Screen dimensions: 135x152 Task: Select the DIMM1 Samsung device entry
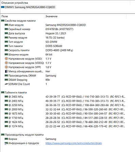pyautogui.click(x=28, y=7)
